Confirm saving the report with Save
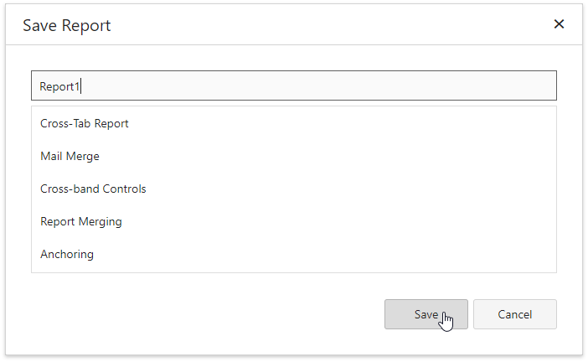The image size is (588, 362). 426,314
